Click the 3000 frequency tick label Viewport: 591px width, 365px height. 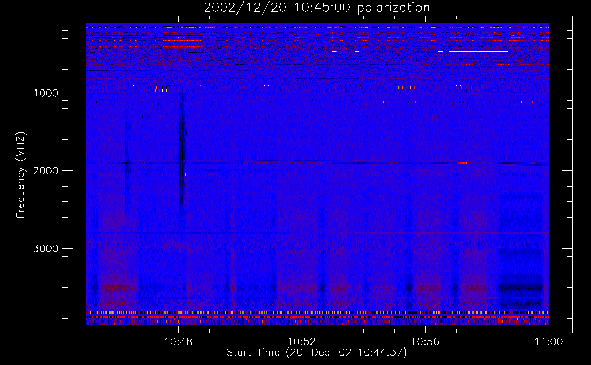pyautogui.click(x=46, y=249)
